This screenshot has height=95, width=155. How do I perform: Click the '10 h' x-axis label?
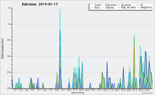pos(69,90)
